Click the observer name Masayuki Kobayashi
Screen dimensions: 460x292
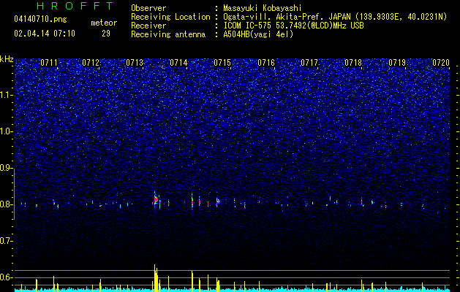click(263, 8)
